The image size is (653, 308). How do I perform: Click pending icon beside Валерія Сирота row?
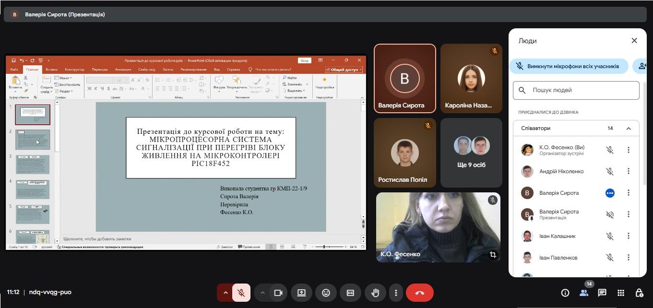(x=610, y=193)
